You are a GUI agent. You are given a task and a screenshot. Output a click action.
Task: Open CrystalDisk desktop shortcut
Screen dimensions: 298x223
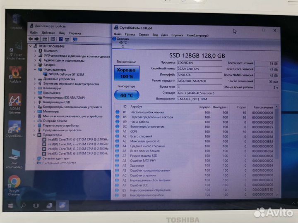tap(14, 129)
